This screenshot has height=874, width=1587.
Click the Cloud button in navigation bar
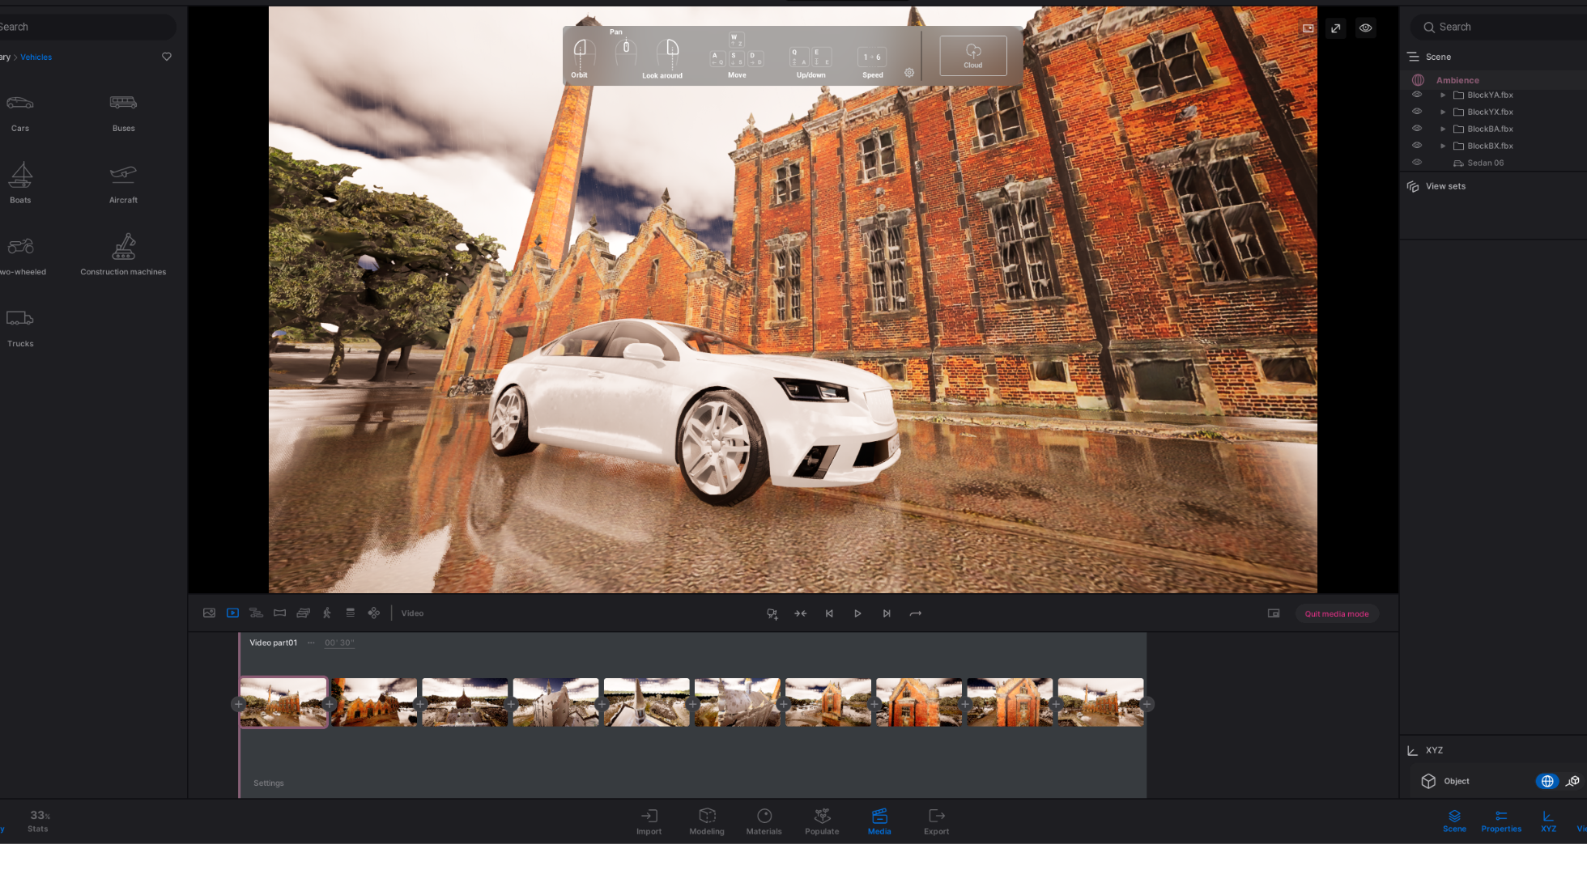pyautogui.click(x=972, y=55)
